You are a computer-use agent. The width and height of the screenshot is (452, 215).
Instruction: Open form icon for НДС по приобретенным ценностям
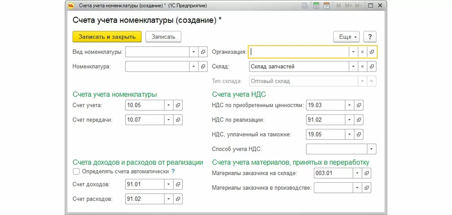(359, 105)
